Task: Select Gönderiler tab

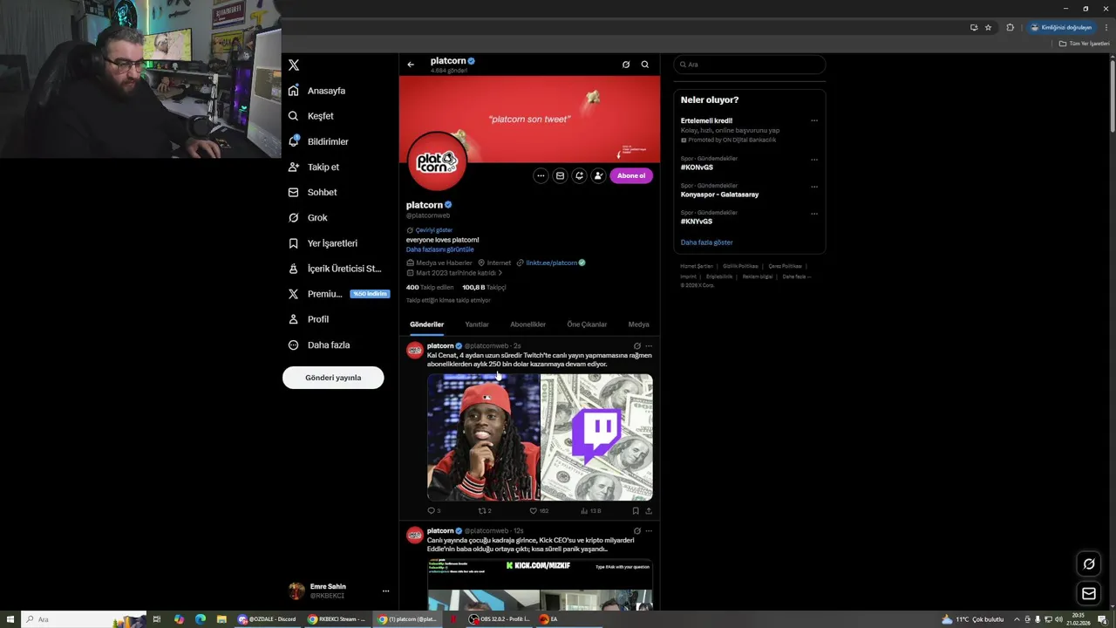Action: pyautogui.click(x=426, y=324)
